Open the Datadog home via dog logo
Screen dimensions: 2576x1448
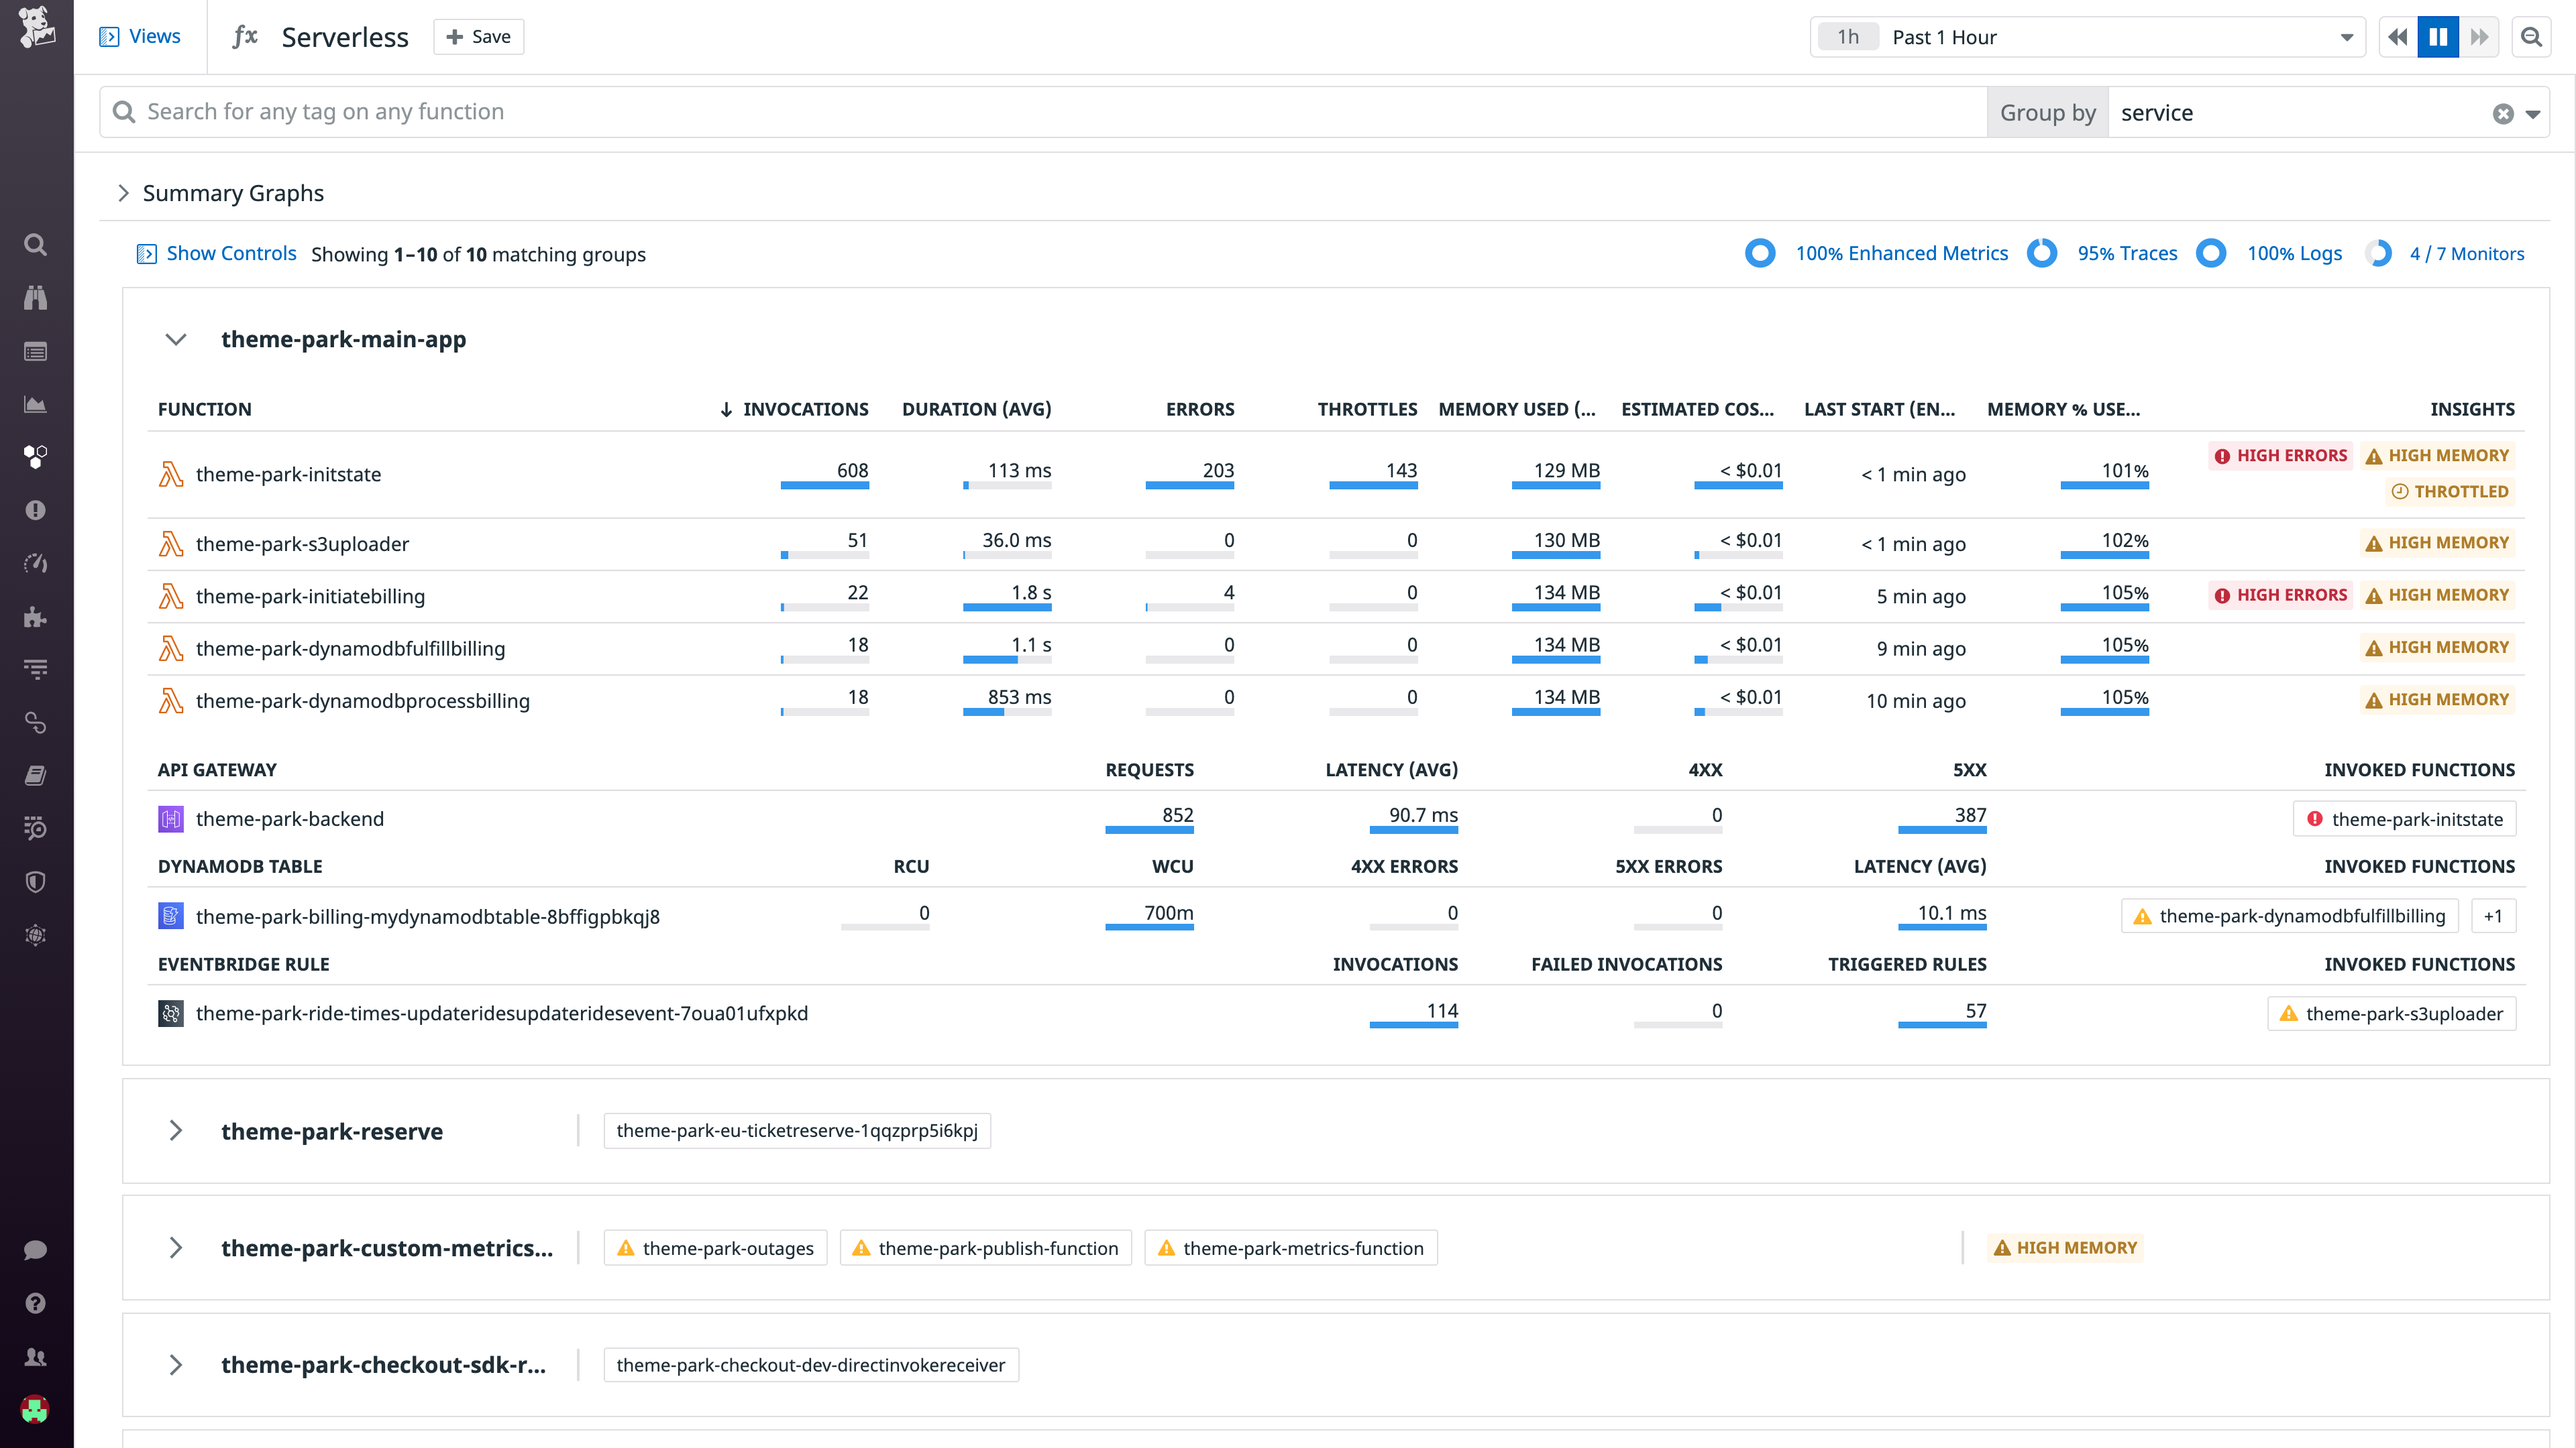coord(35,28)
